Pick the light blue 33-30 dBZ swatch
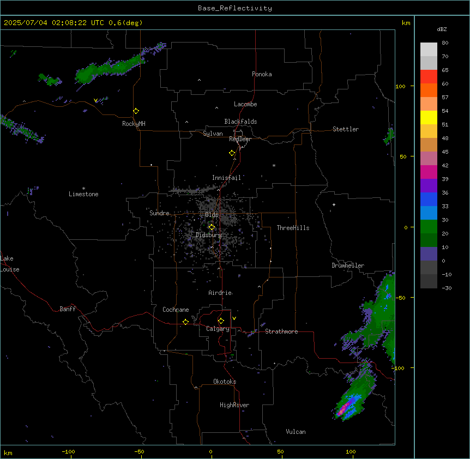470x459 pixels. (429, 213)
